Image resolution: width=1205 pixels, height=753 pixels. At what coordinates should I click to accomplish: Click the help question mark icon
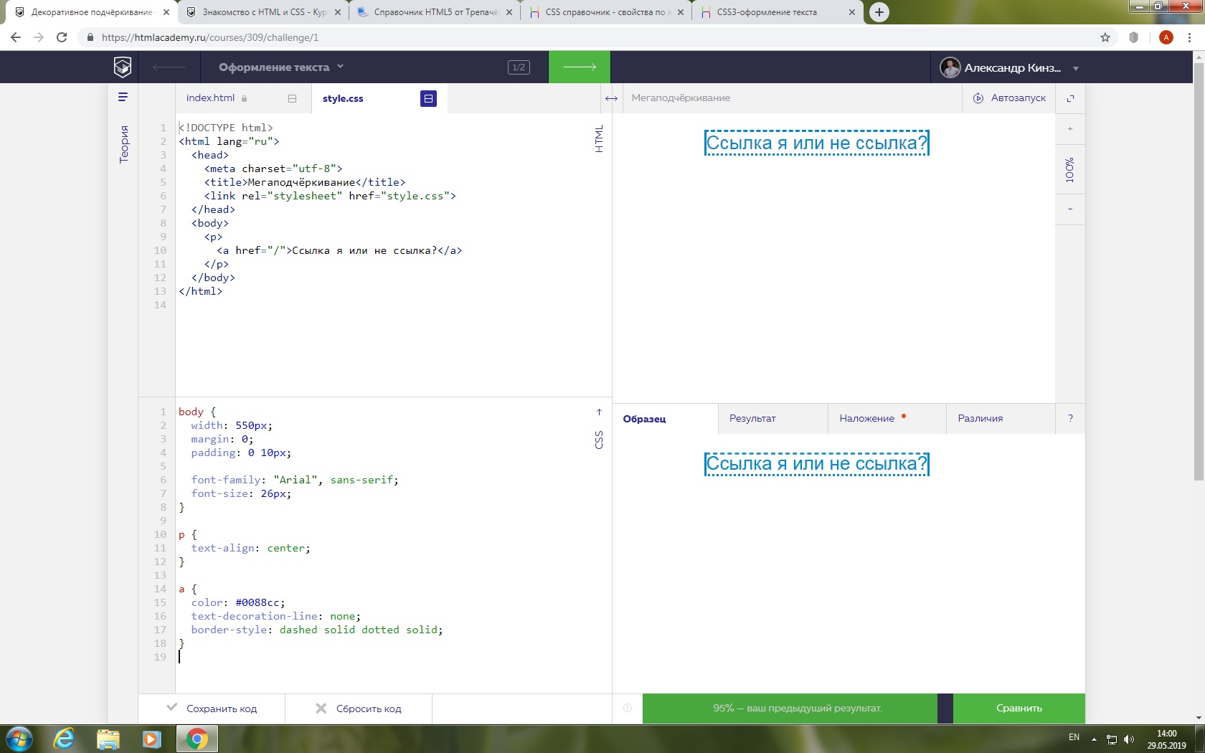1070,418
